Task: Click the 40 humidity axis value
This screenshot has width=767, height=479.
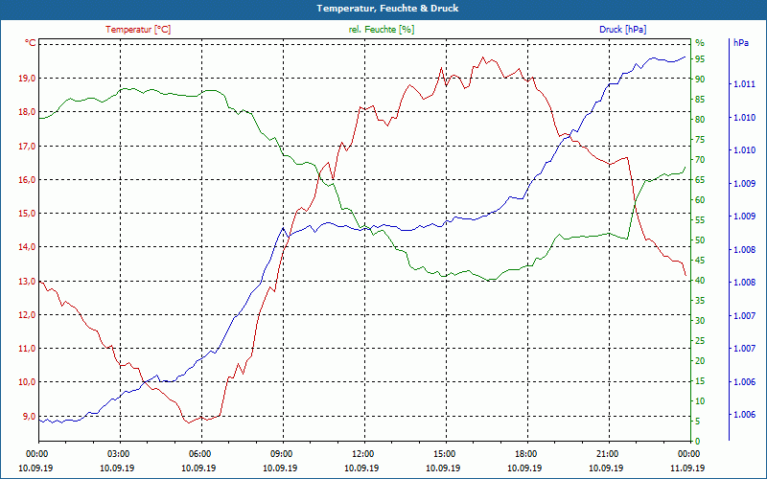Action: point(700,281)
